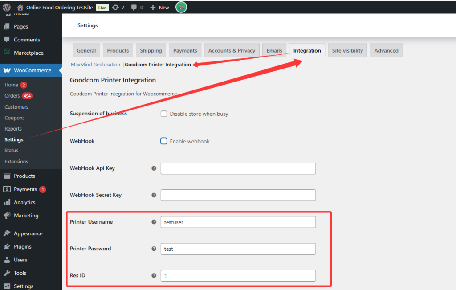Click help icon for Printer Password
The image size is (456, 290).
click(x=154, y=249)
